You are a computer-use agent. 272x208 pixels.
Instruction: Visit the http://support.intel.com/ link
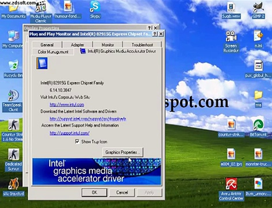pos(69,133)
